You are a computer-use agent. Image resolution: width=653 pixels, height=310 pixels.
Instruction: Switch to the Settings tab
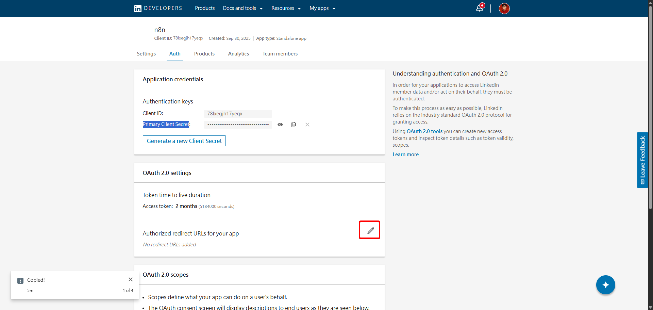(146, 54)
